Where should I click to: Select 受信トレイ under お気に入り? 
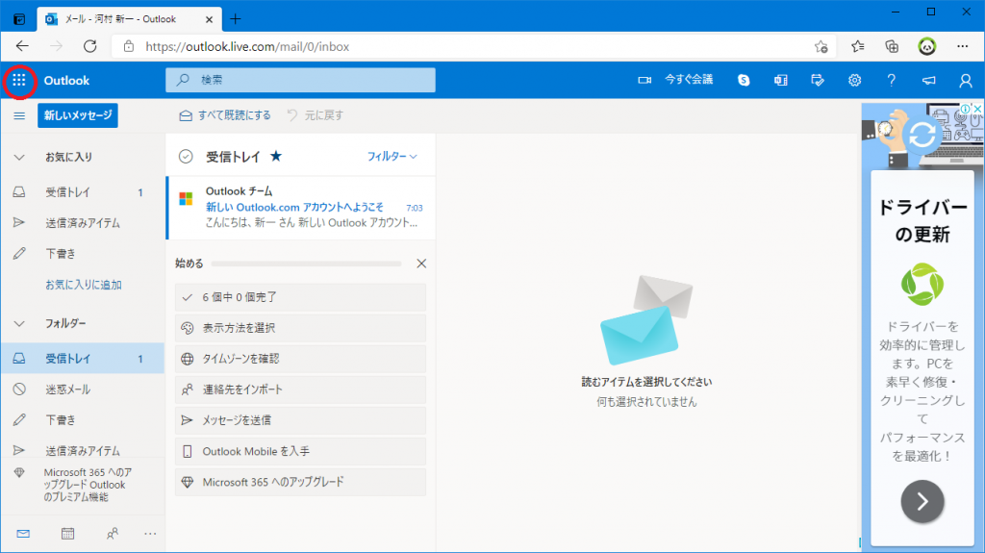tap(83, 192)
